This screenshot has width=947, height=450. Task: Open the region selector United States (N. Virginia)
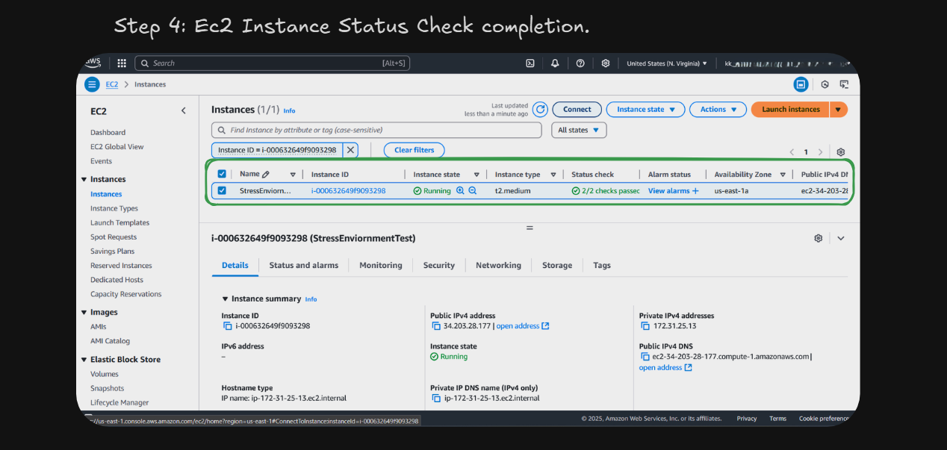(x=667, y=63)
